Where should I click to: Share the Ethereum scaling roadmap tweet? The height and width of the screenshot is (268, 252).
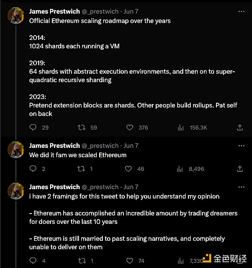pyautogui.click(x=240, y=127)
